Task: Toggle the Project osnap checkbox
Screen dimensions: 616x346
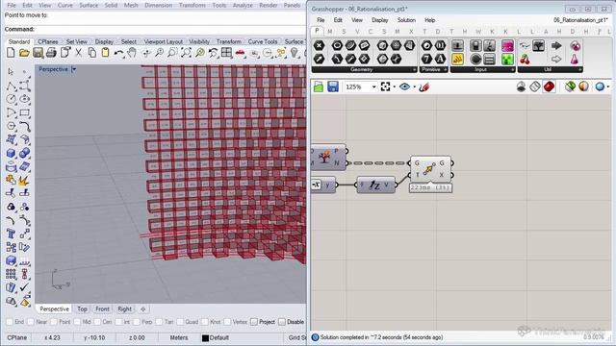Action: pyautogui.click(x=254, y=322)
